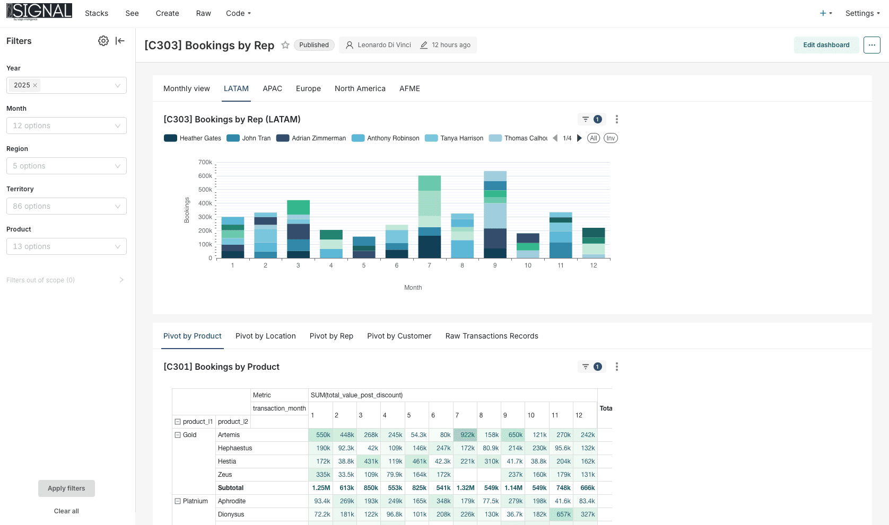Open the Create menu
The height and width of the screenshot is (525, 889).
168,13
